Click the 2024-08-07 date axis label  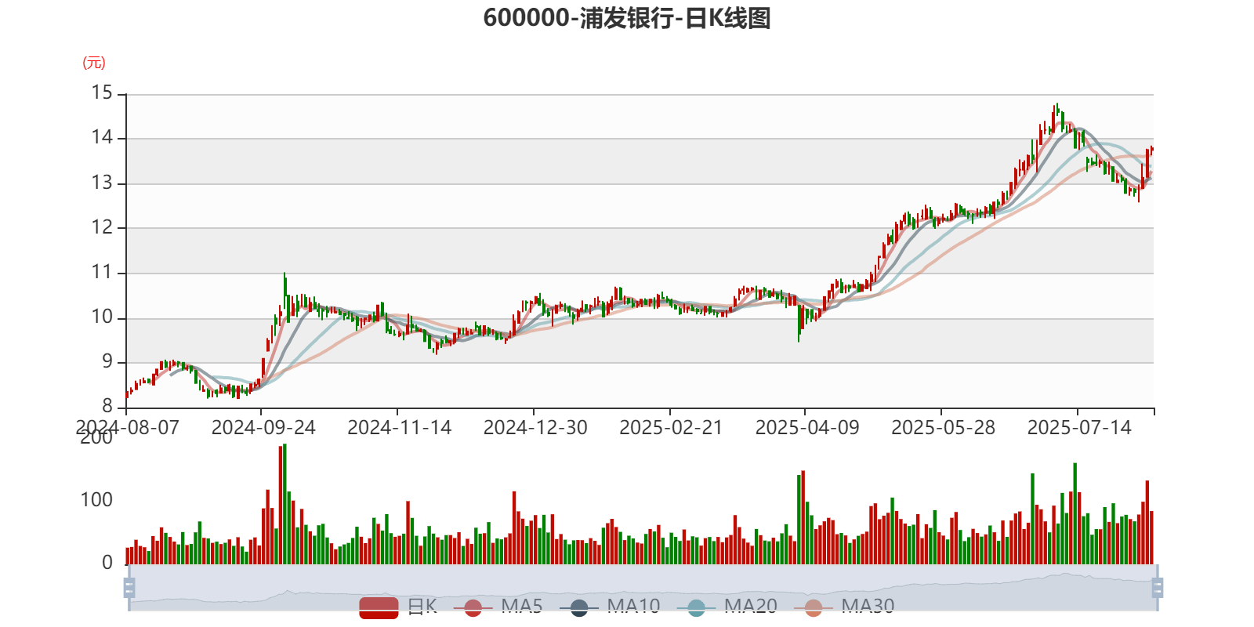click(x=127, y=427)
